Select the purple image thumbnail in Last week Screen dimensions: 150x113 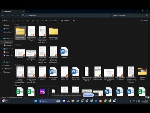[42, 92]
